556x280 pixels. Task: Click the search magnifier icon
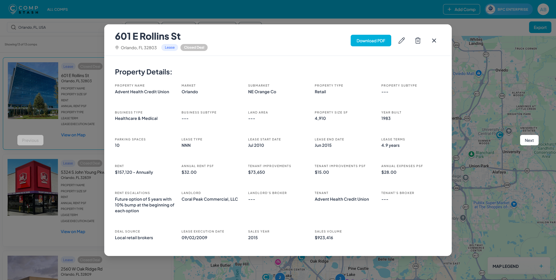[x=13, y=27]
